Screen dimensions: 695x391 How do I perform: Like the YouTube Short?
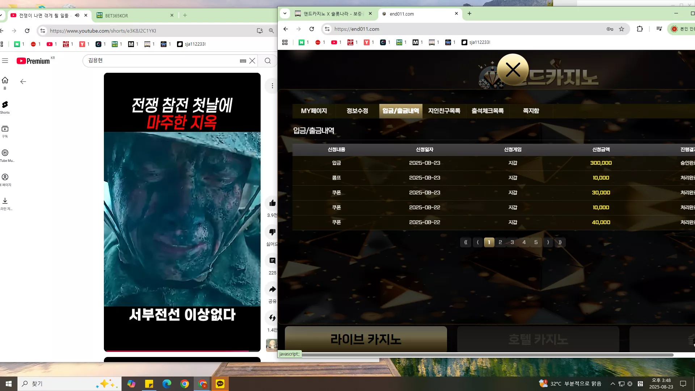coord(272,203)
